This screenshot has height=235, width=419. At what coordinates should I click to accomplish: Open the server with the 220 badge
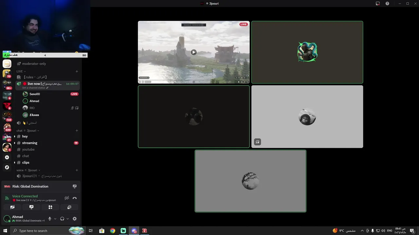[x=7, y=127]
